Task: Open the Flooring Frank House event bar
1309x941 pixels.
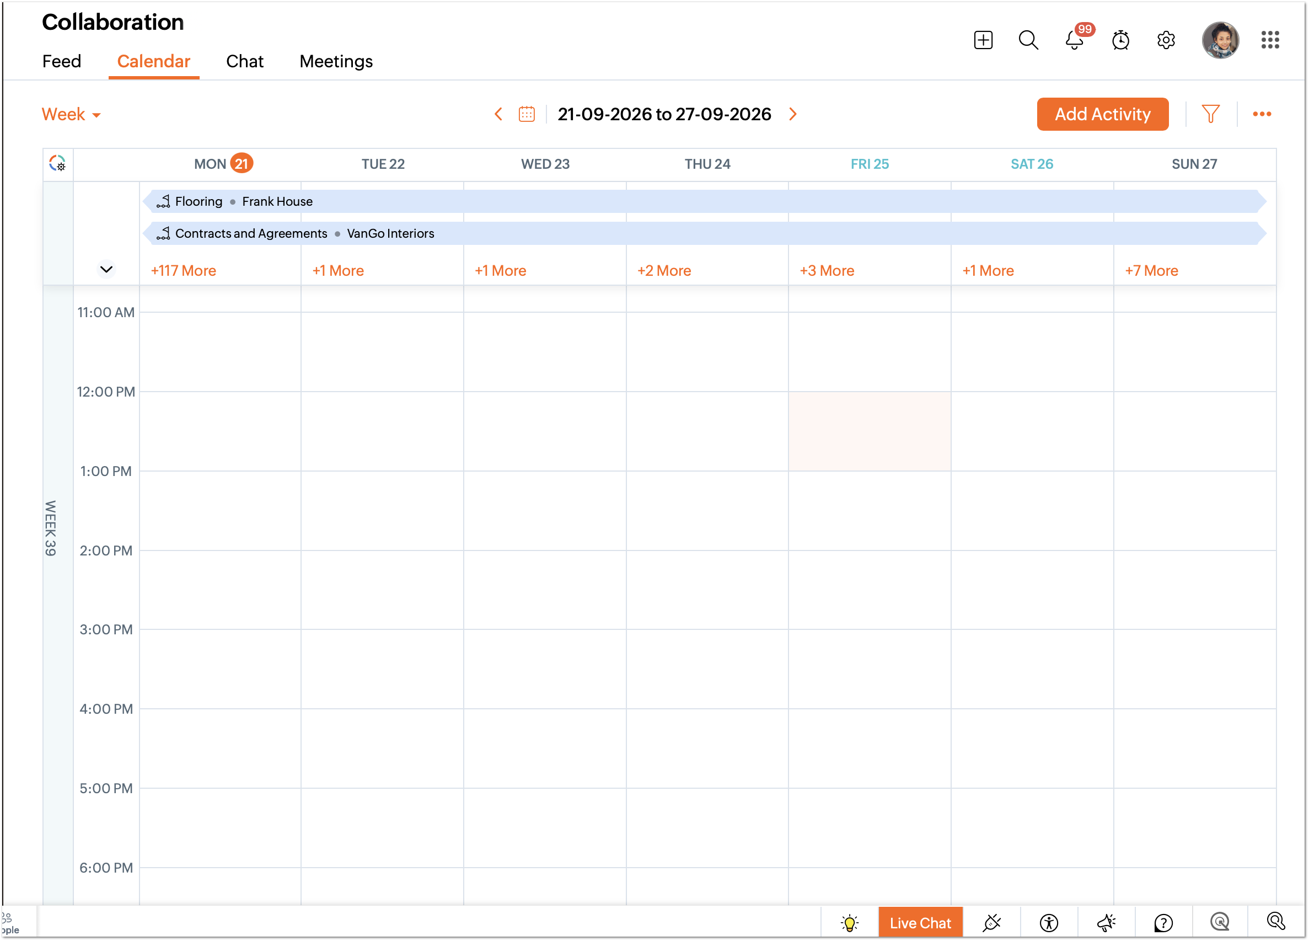Action: (704, 201)
